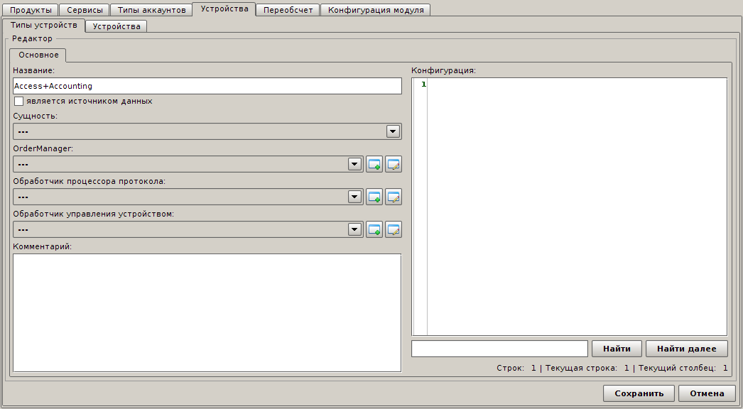Edit the Обработчик управления устройством entry
Image resolution: width=743 pixels, height=409 pixels.
pos(394,229)
